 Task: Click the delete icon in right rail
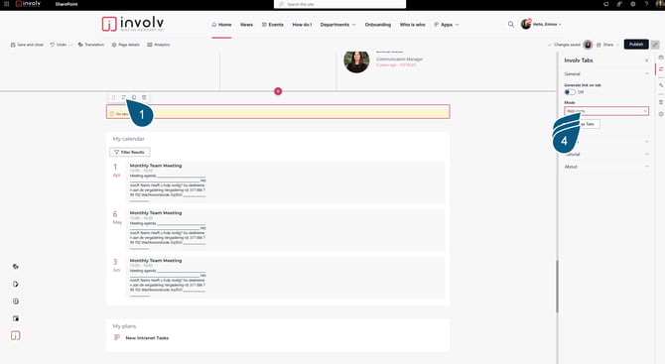[x=661, y=102]
